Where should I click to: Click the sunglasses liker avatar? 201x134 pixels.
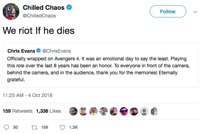tap(124, 111)
